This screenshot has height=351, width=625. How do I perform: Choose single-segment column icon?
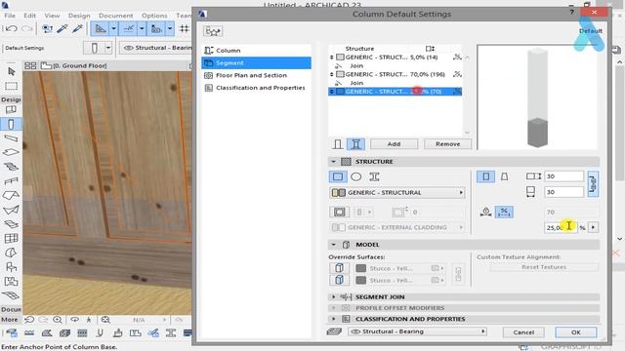click(338, 144)
